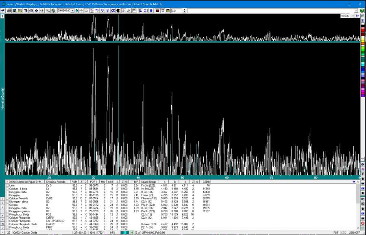Image resolution: width=366 pixels, height=235 pixels.
Task: Click the hash grid toolbar icon
Action: [150, 11]
